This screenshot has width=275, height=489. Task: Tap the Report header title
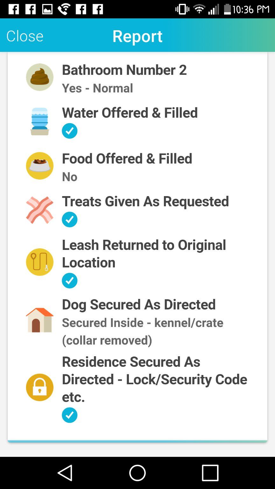click(137, 36)
